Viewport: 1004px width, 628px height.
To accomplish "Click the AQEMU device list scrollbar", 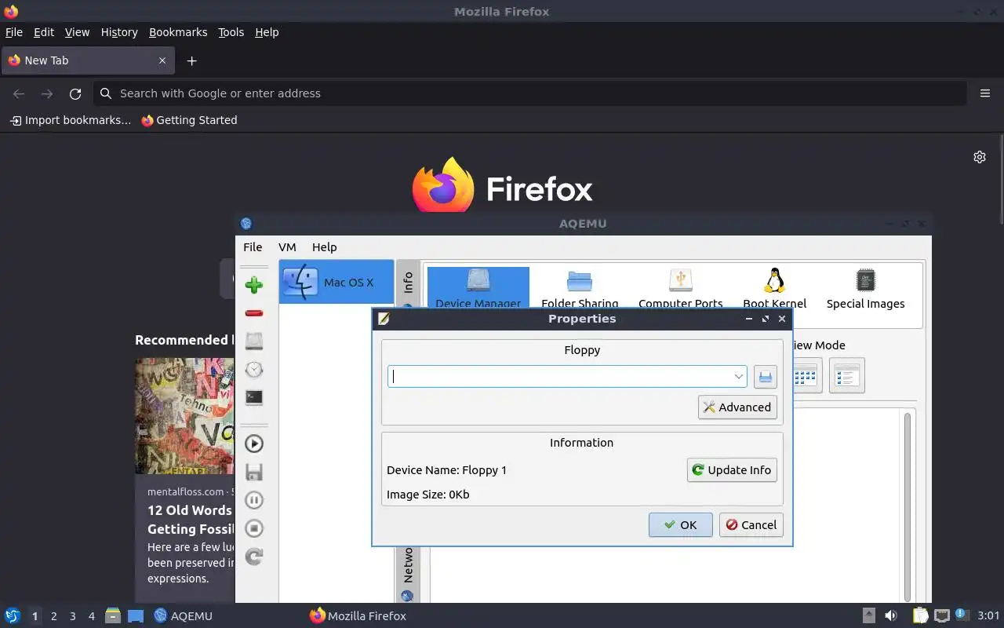I will [x=908, y=506].
